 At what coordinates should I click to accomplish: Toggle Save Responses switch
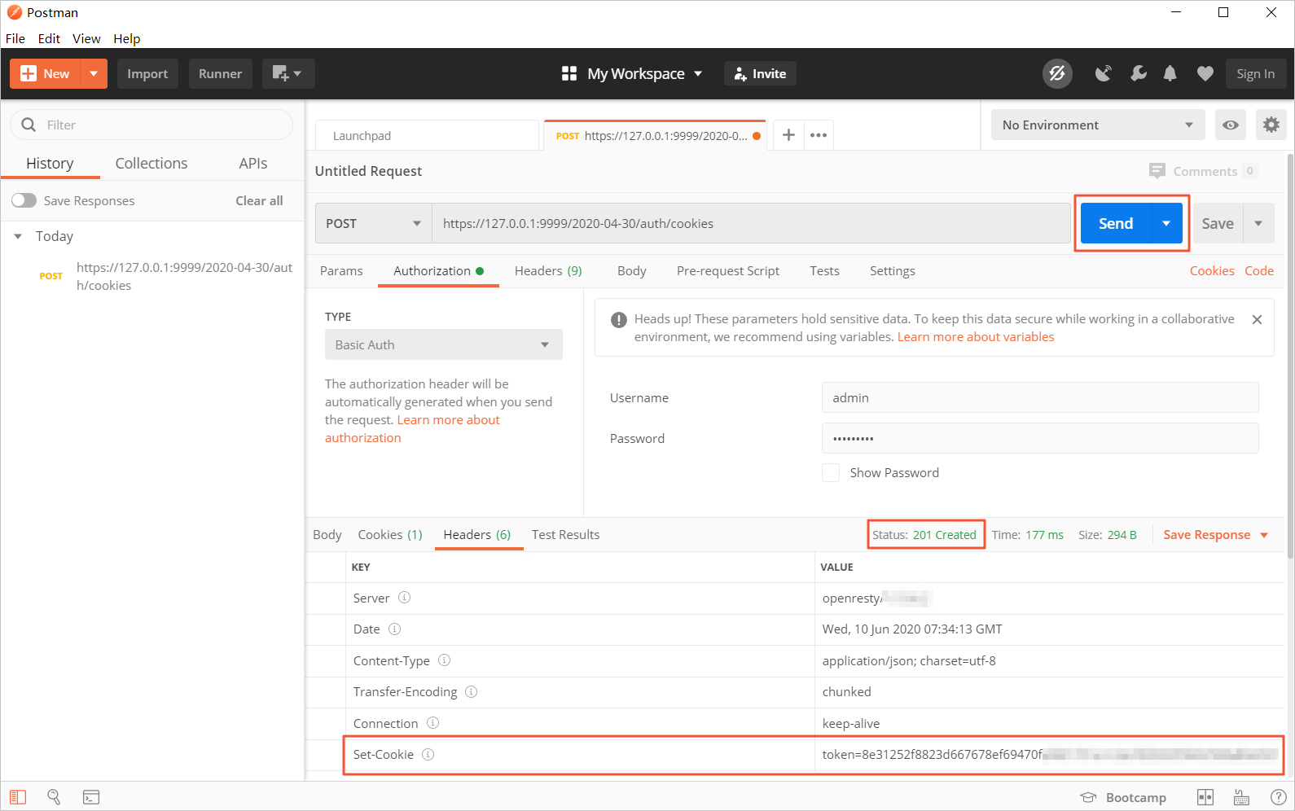[x=24, y=200]
